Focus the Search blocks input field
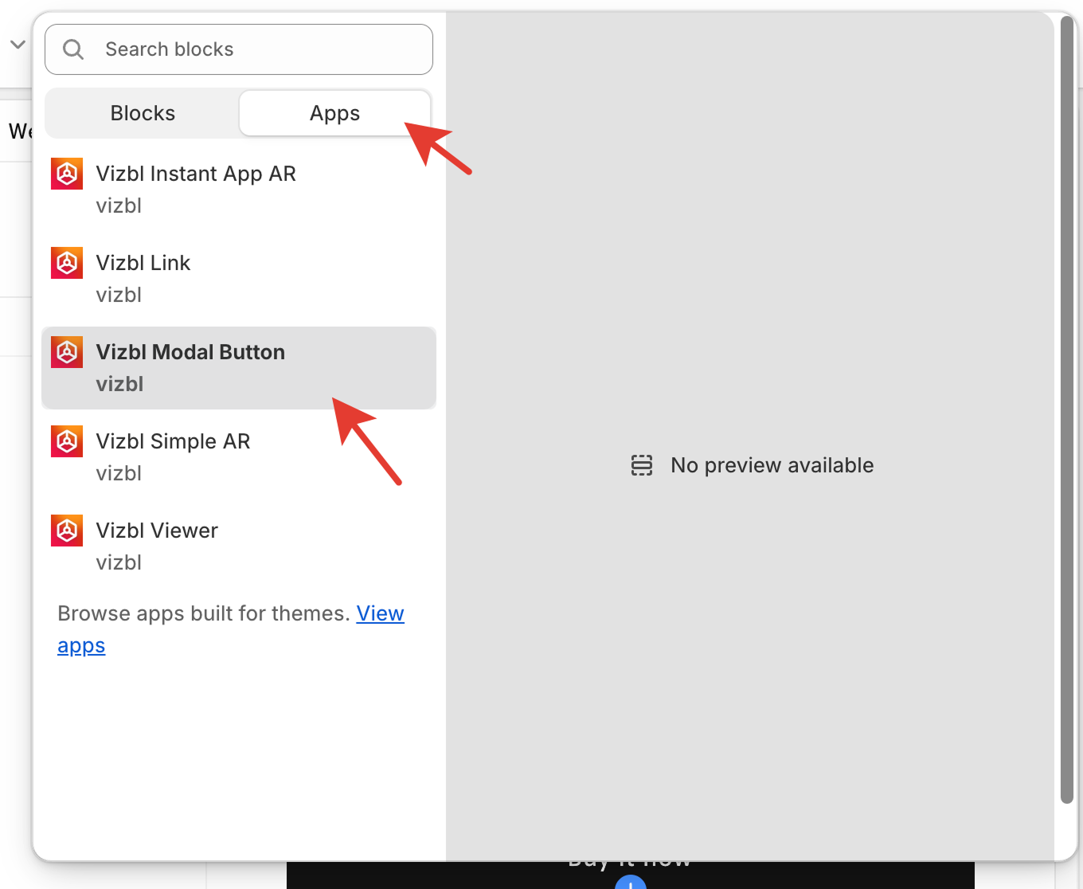1083x889 pixels. (239, 49)
